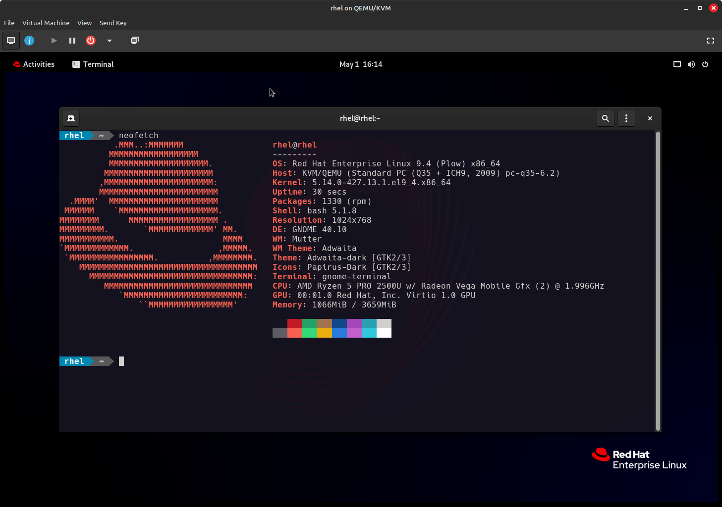Open the clock calendar May 1 16:14
722x507 pixels.
[x=361, y=64]
